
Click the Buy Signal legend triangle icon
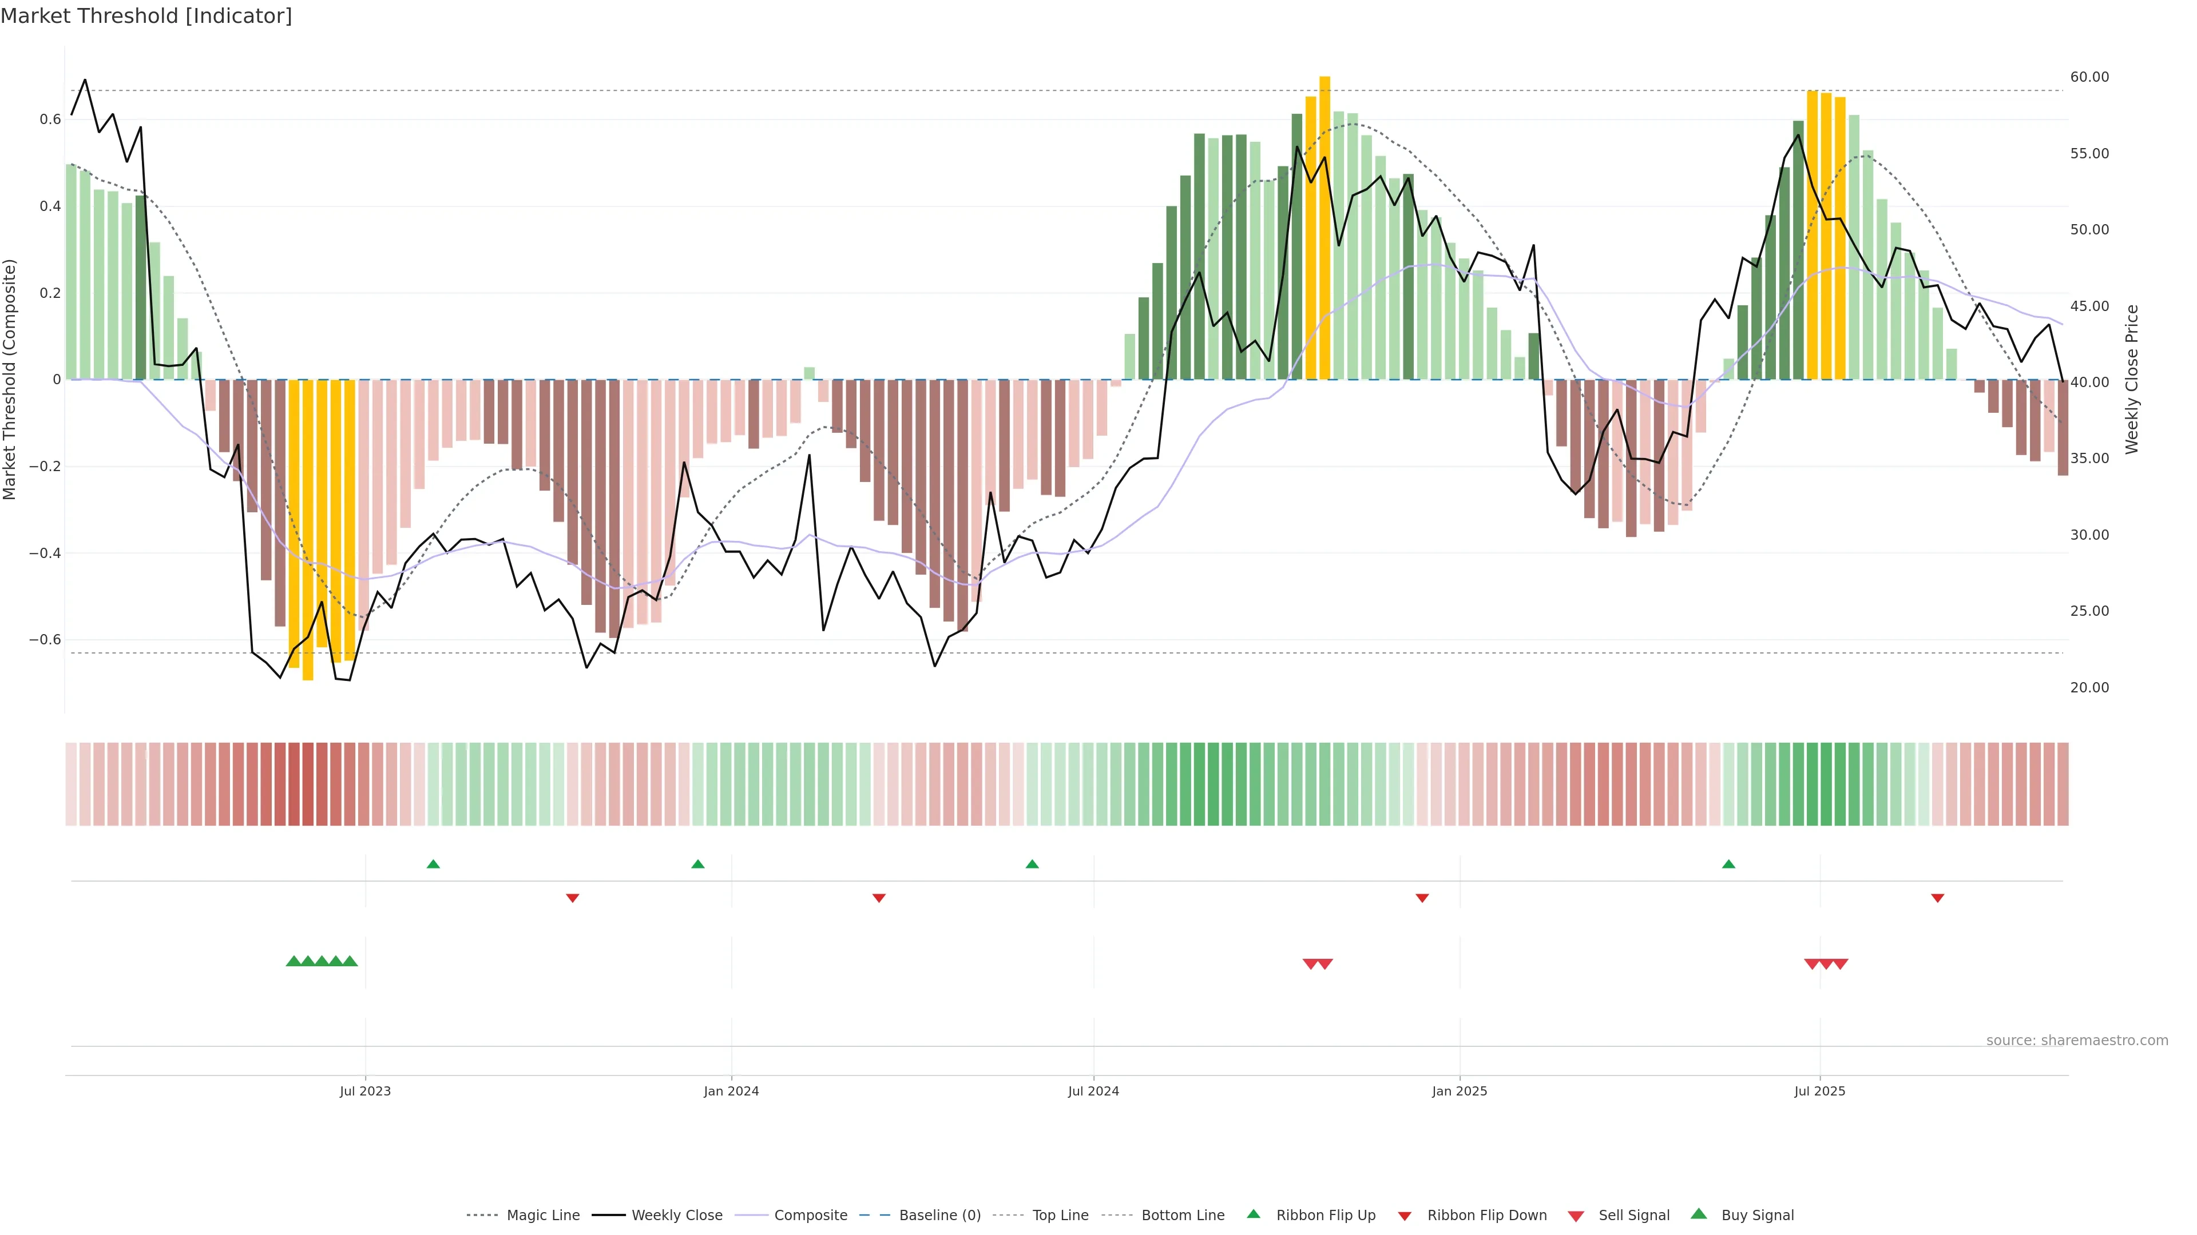1699,1214
